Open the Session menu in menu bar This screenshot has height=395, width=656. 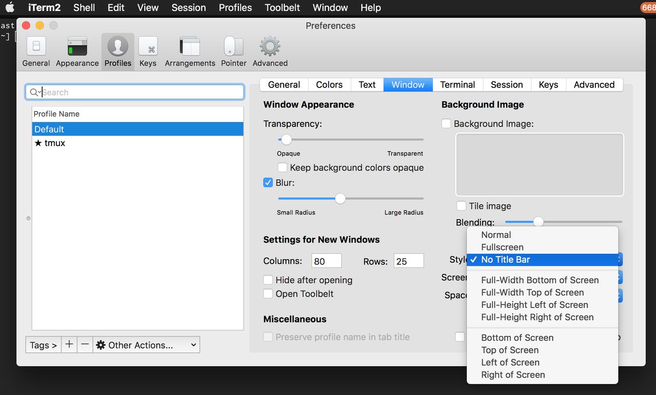189,8
